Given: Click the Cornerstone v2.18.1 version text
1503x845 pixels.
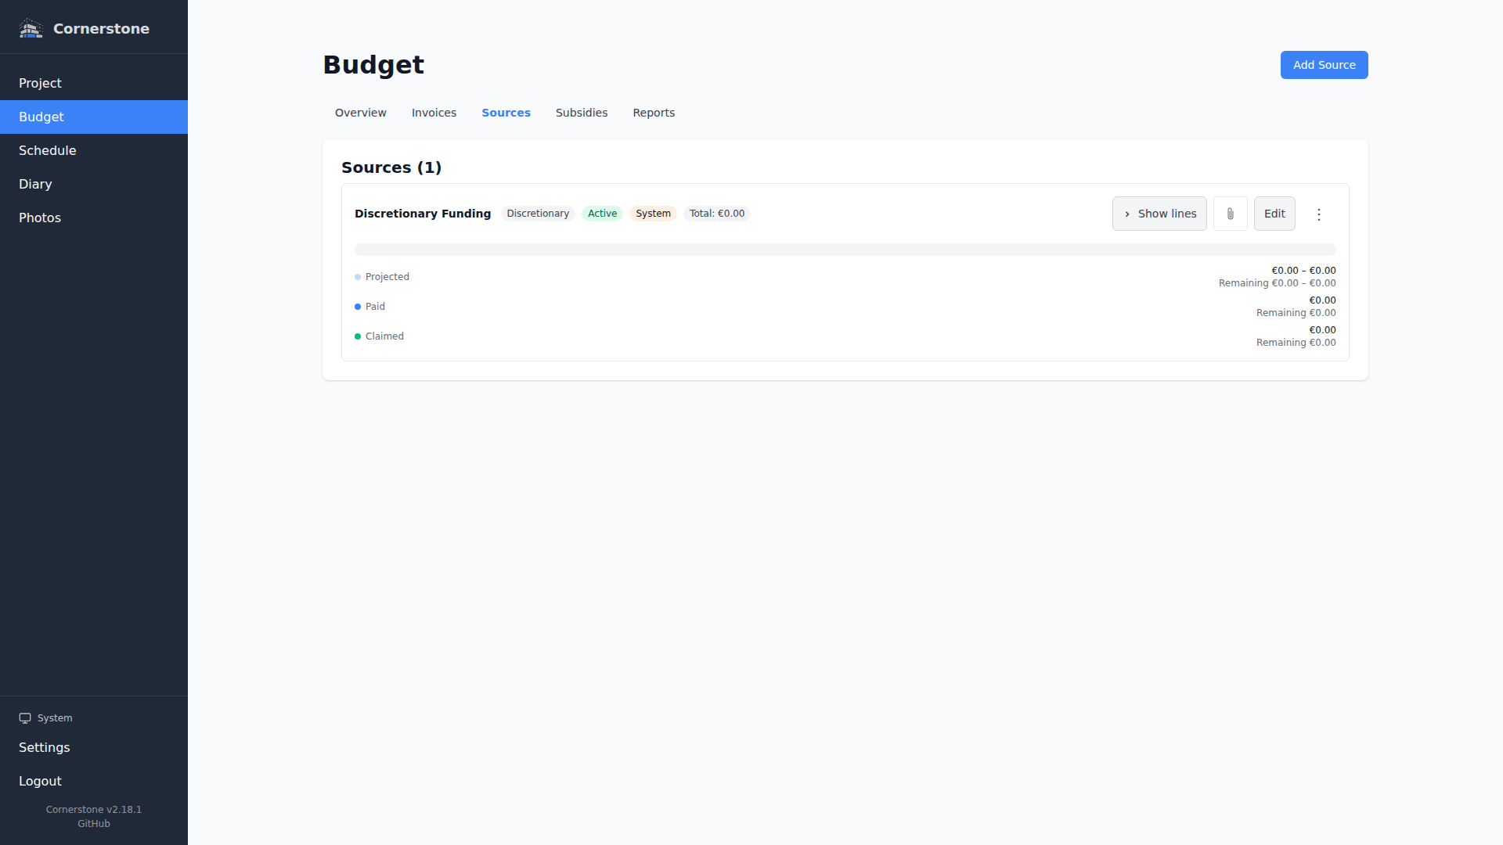Looking at the screenshot, I should click(x=94, y=810).
